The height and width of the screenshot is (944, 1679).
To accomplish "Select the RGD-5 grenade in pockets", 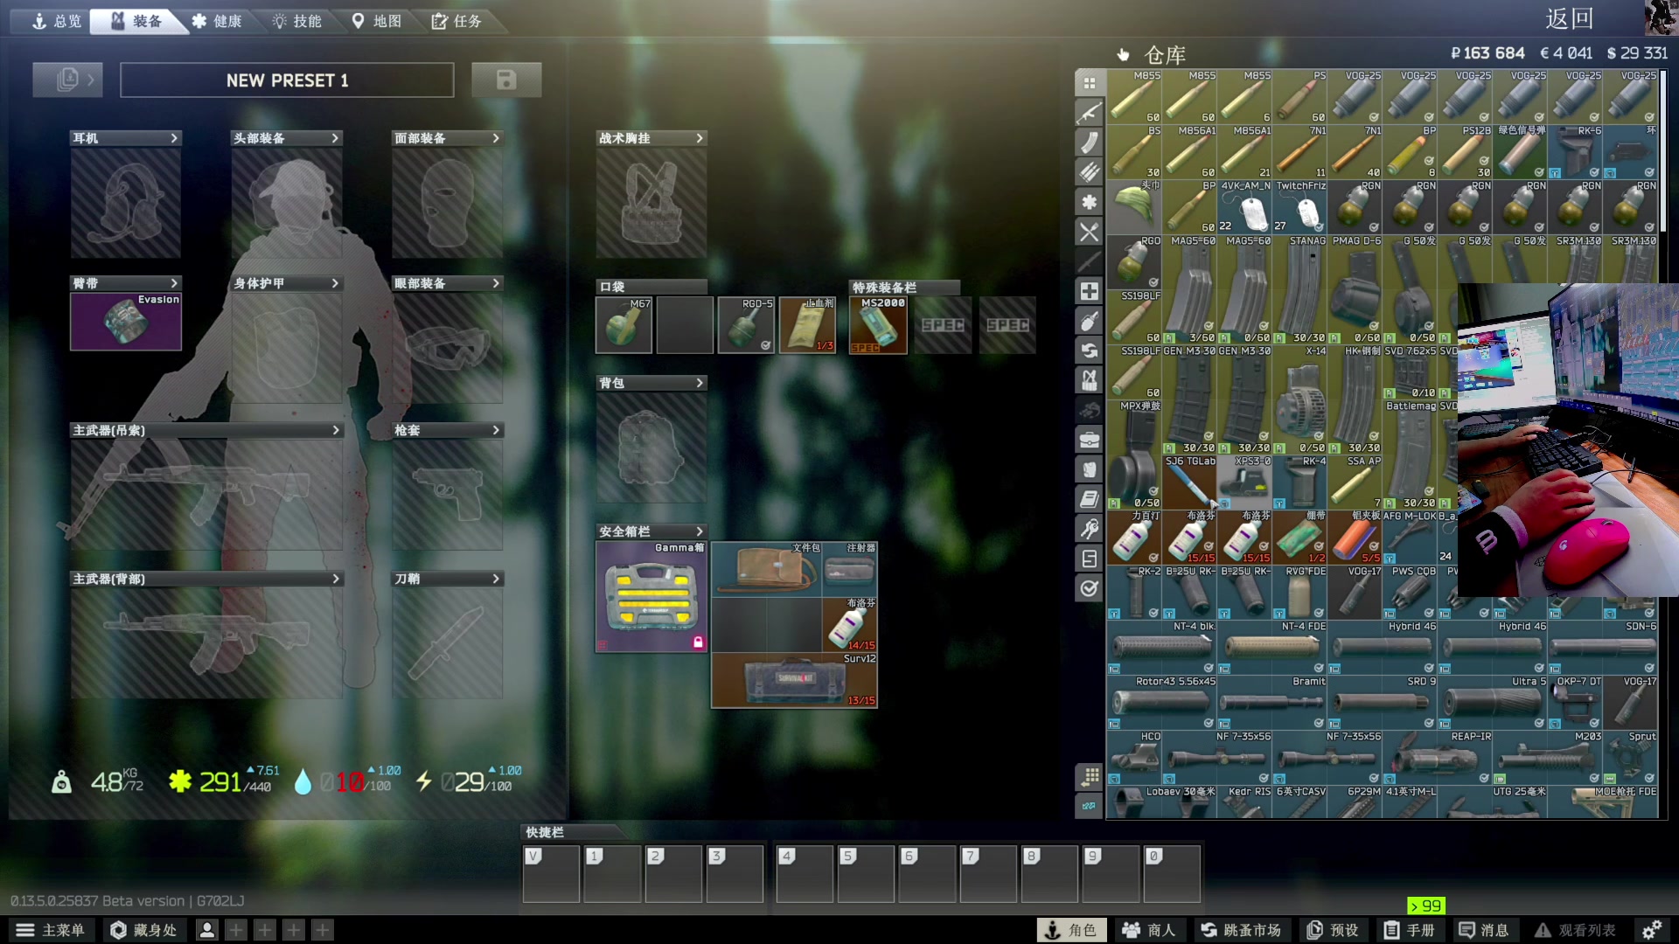I will [746, 325].
